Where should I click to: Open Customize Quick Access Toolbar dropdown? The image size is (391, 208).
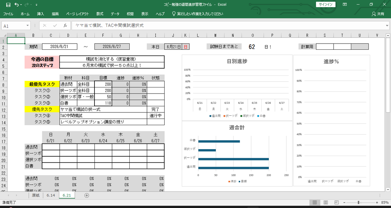(x=36, y=5)
